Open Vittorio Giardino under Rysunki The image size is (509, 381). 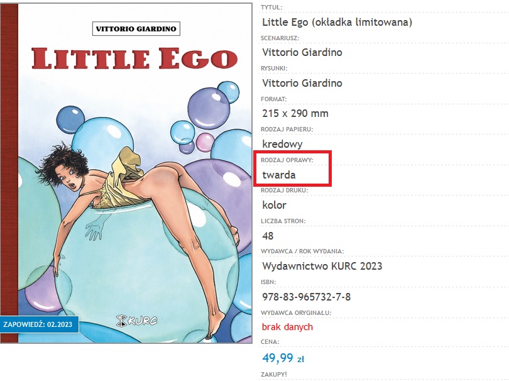[x=302, y=83]
